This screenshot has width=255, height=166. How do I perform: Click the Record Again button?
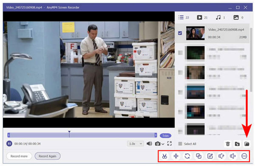(48, 156)
